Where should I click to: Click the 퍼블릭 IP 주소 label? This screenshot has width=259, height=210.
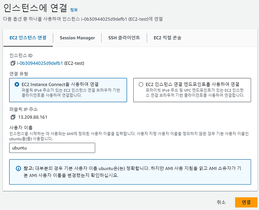coord(23,109)
